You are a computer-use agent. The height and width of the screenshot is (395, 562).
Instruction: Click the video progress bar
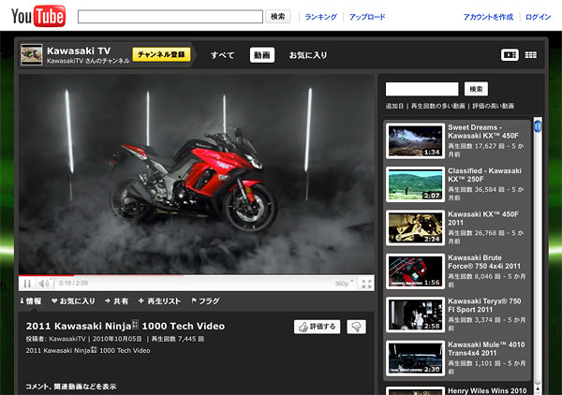click(197, 275)
